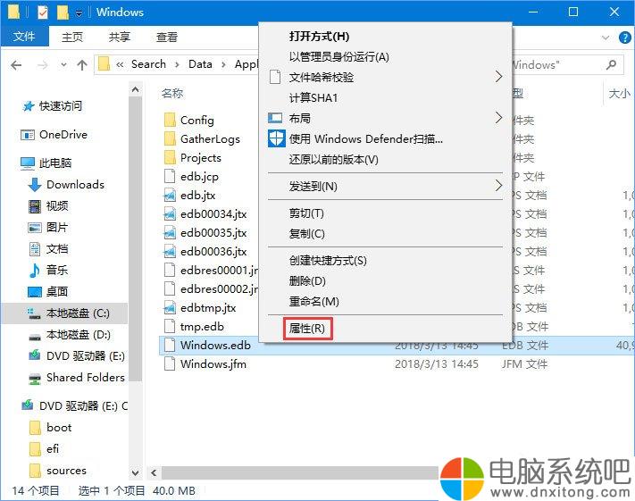
Task: Open 文档 in the navigation pane
Action: point(48,249)
